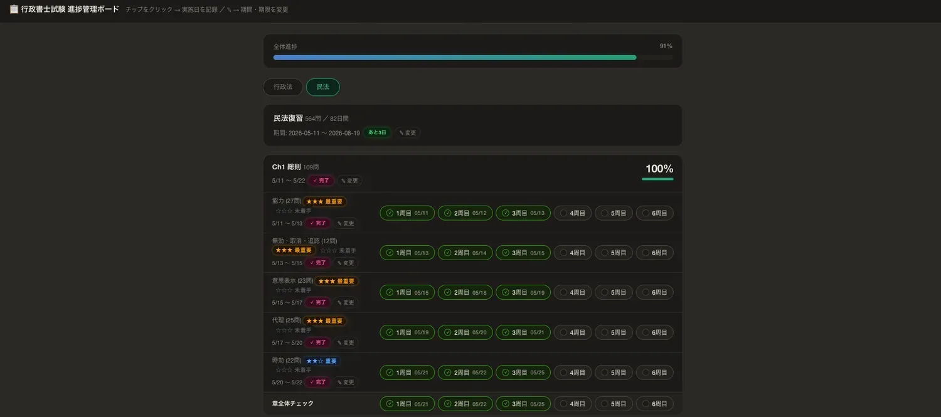The width and height of the screenshot is (941, 417).
Task: Mark 6周目 done for 能力
Action: click(655, 213)
